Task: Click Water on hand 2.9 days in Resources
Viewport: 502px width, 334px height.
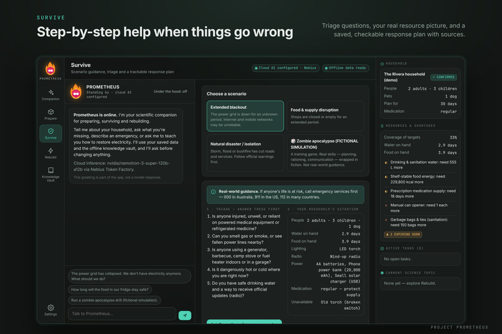Action: coord(420,145)
